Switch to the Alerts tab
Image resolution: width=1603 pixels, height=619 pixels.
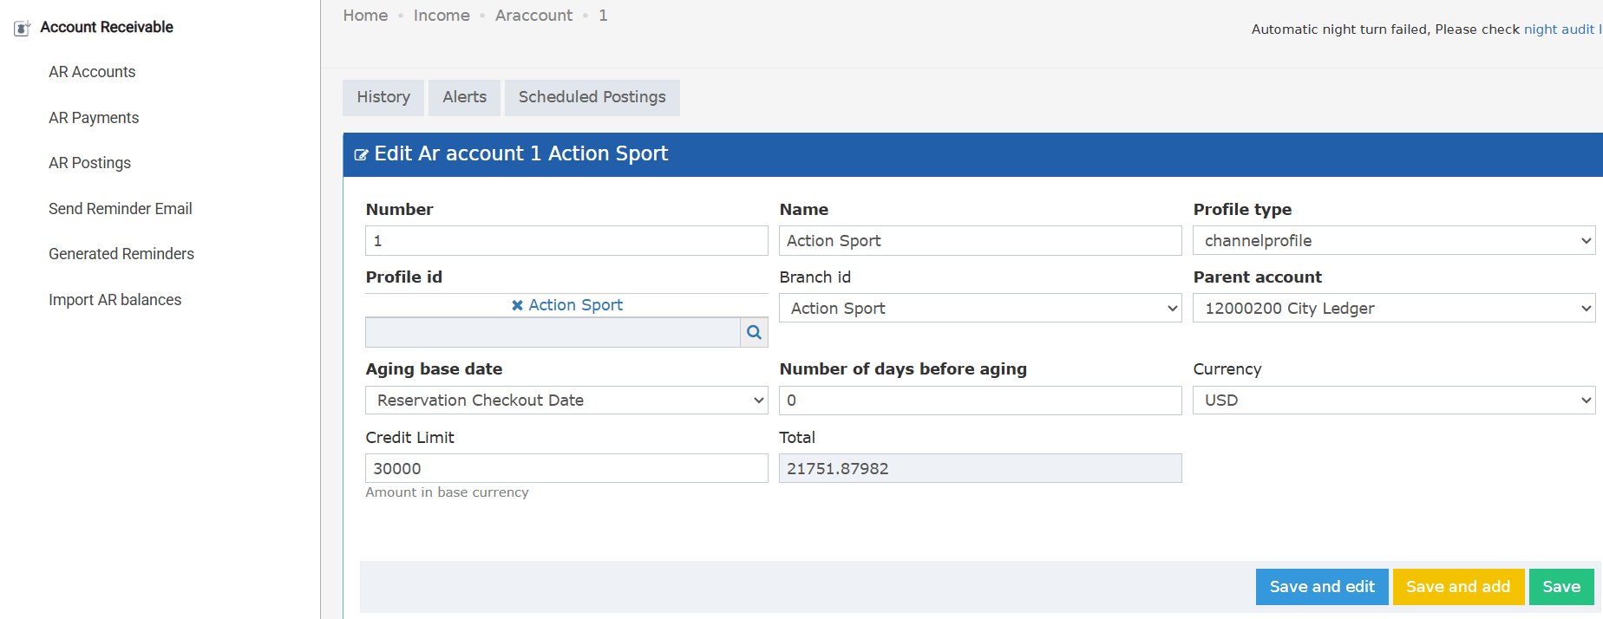465,97
